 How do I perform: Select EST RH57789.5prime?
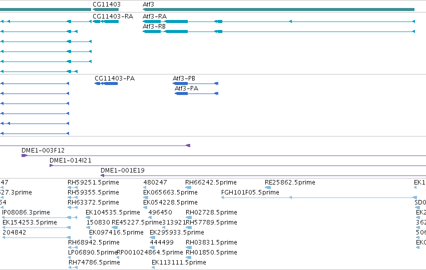(x=211, y=222)
